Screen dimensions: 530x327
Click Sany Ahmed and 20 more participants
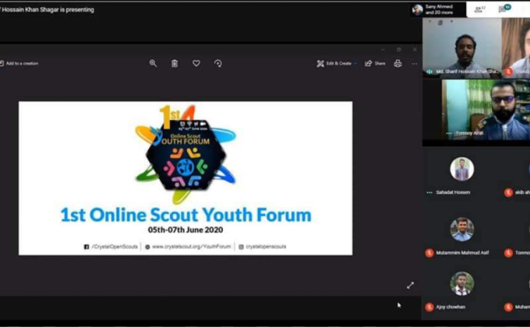tap(438, 9)
